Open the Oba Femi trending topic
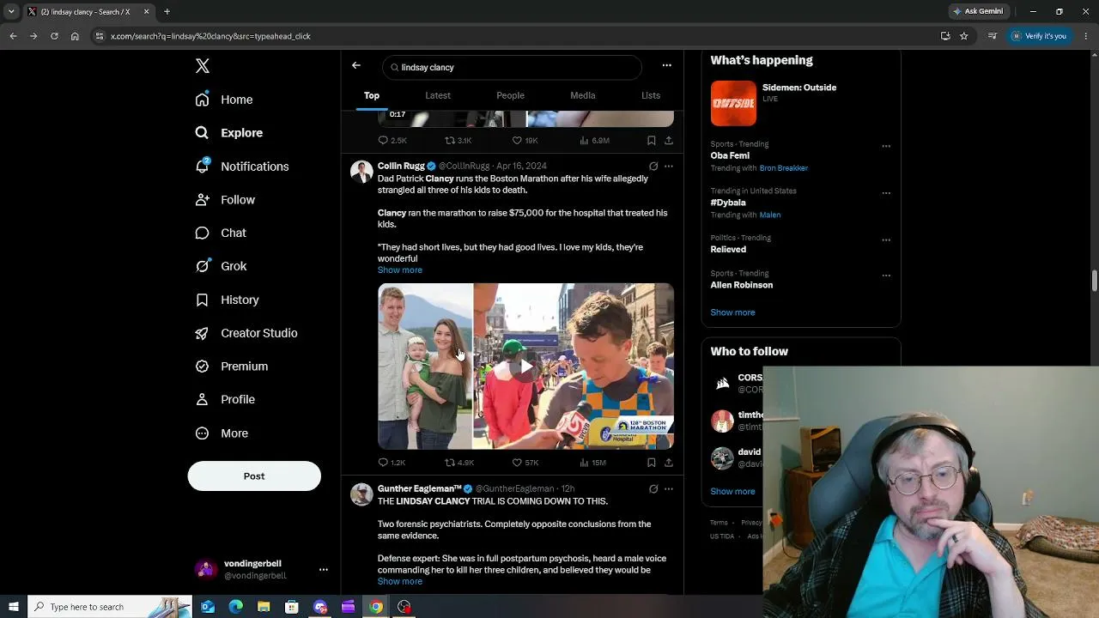The width and height of the screenshot is (1099, 618). [x=730, y=156]
